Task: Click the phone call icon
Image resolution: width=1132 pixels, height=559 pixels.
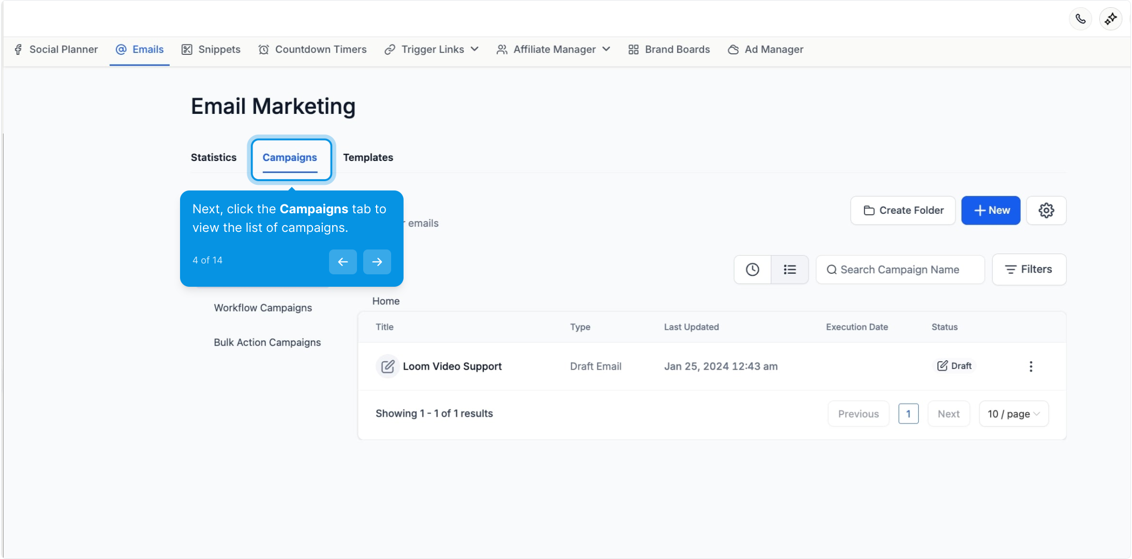Action: (x=1080, y=19)
